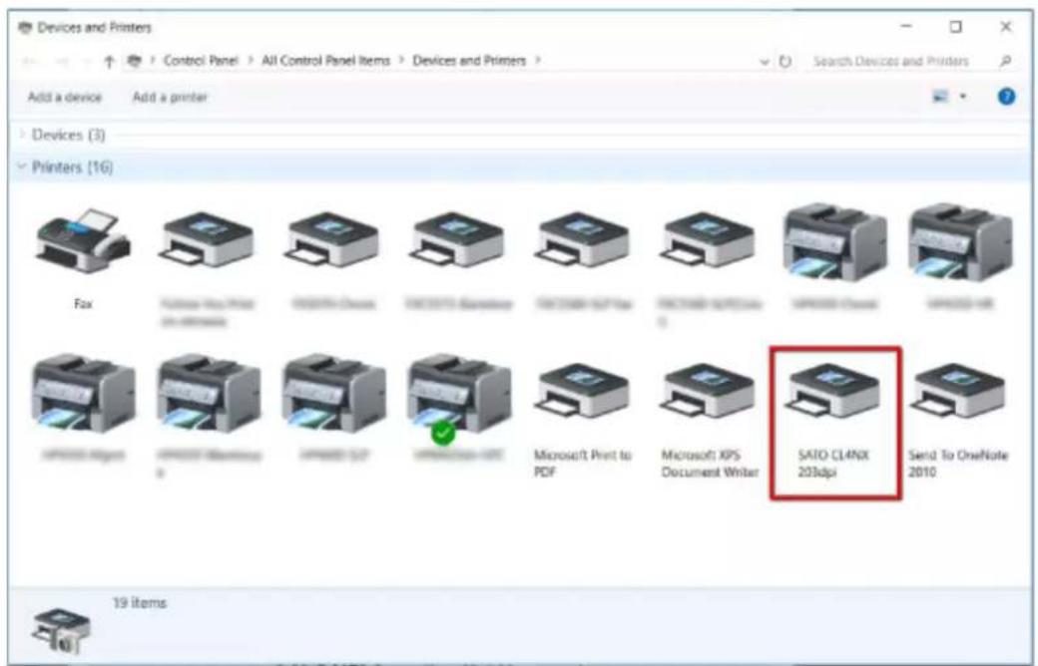Click the Devices and Printers title bar icon

(25, 27)
